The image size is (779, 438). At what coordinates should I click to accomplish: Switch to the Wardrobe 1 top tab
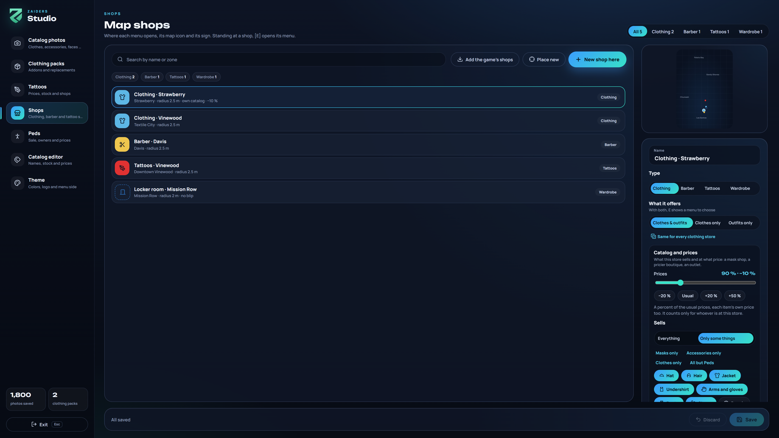pyautogui.click(x=750, y=32)
